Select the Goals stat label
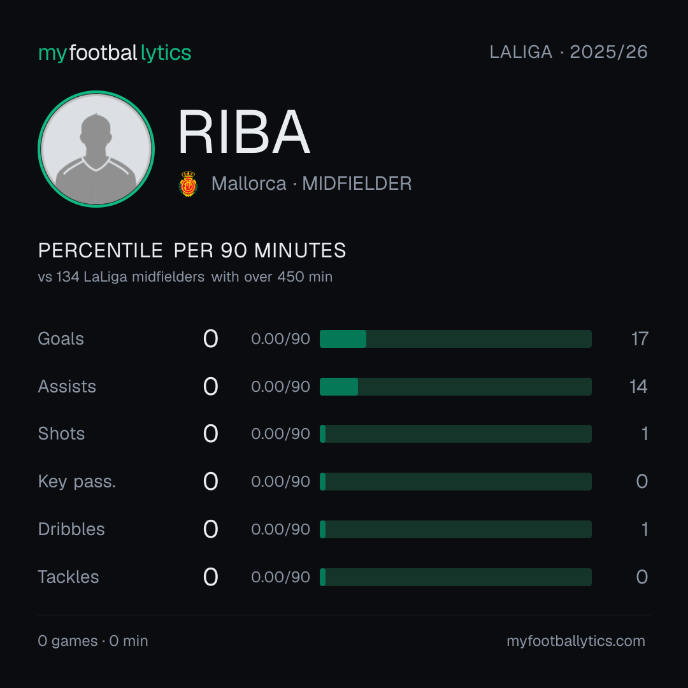The image size is (688, 688). [61, 339]
